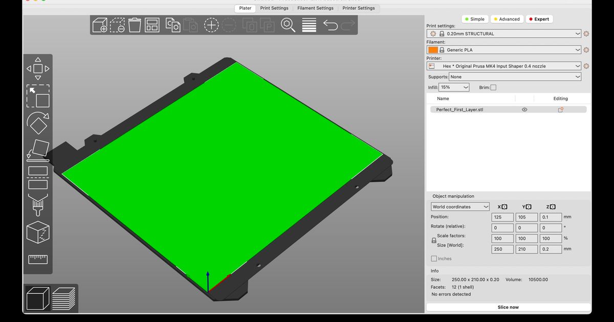
Task: Click the orange filament color swatch
Action: point(433,50)
